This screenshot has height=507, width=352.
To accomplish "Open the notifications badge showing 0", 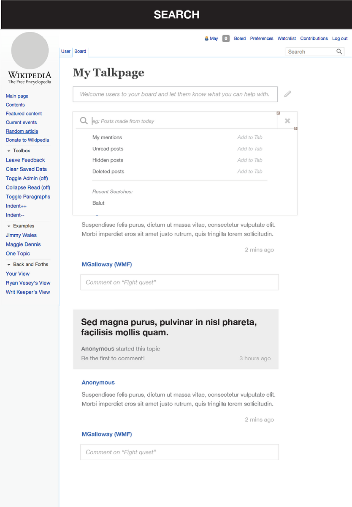I will pos(226,38).
